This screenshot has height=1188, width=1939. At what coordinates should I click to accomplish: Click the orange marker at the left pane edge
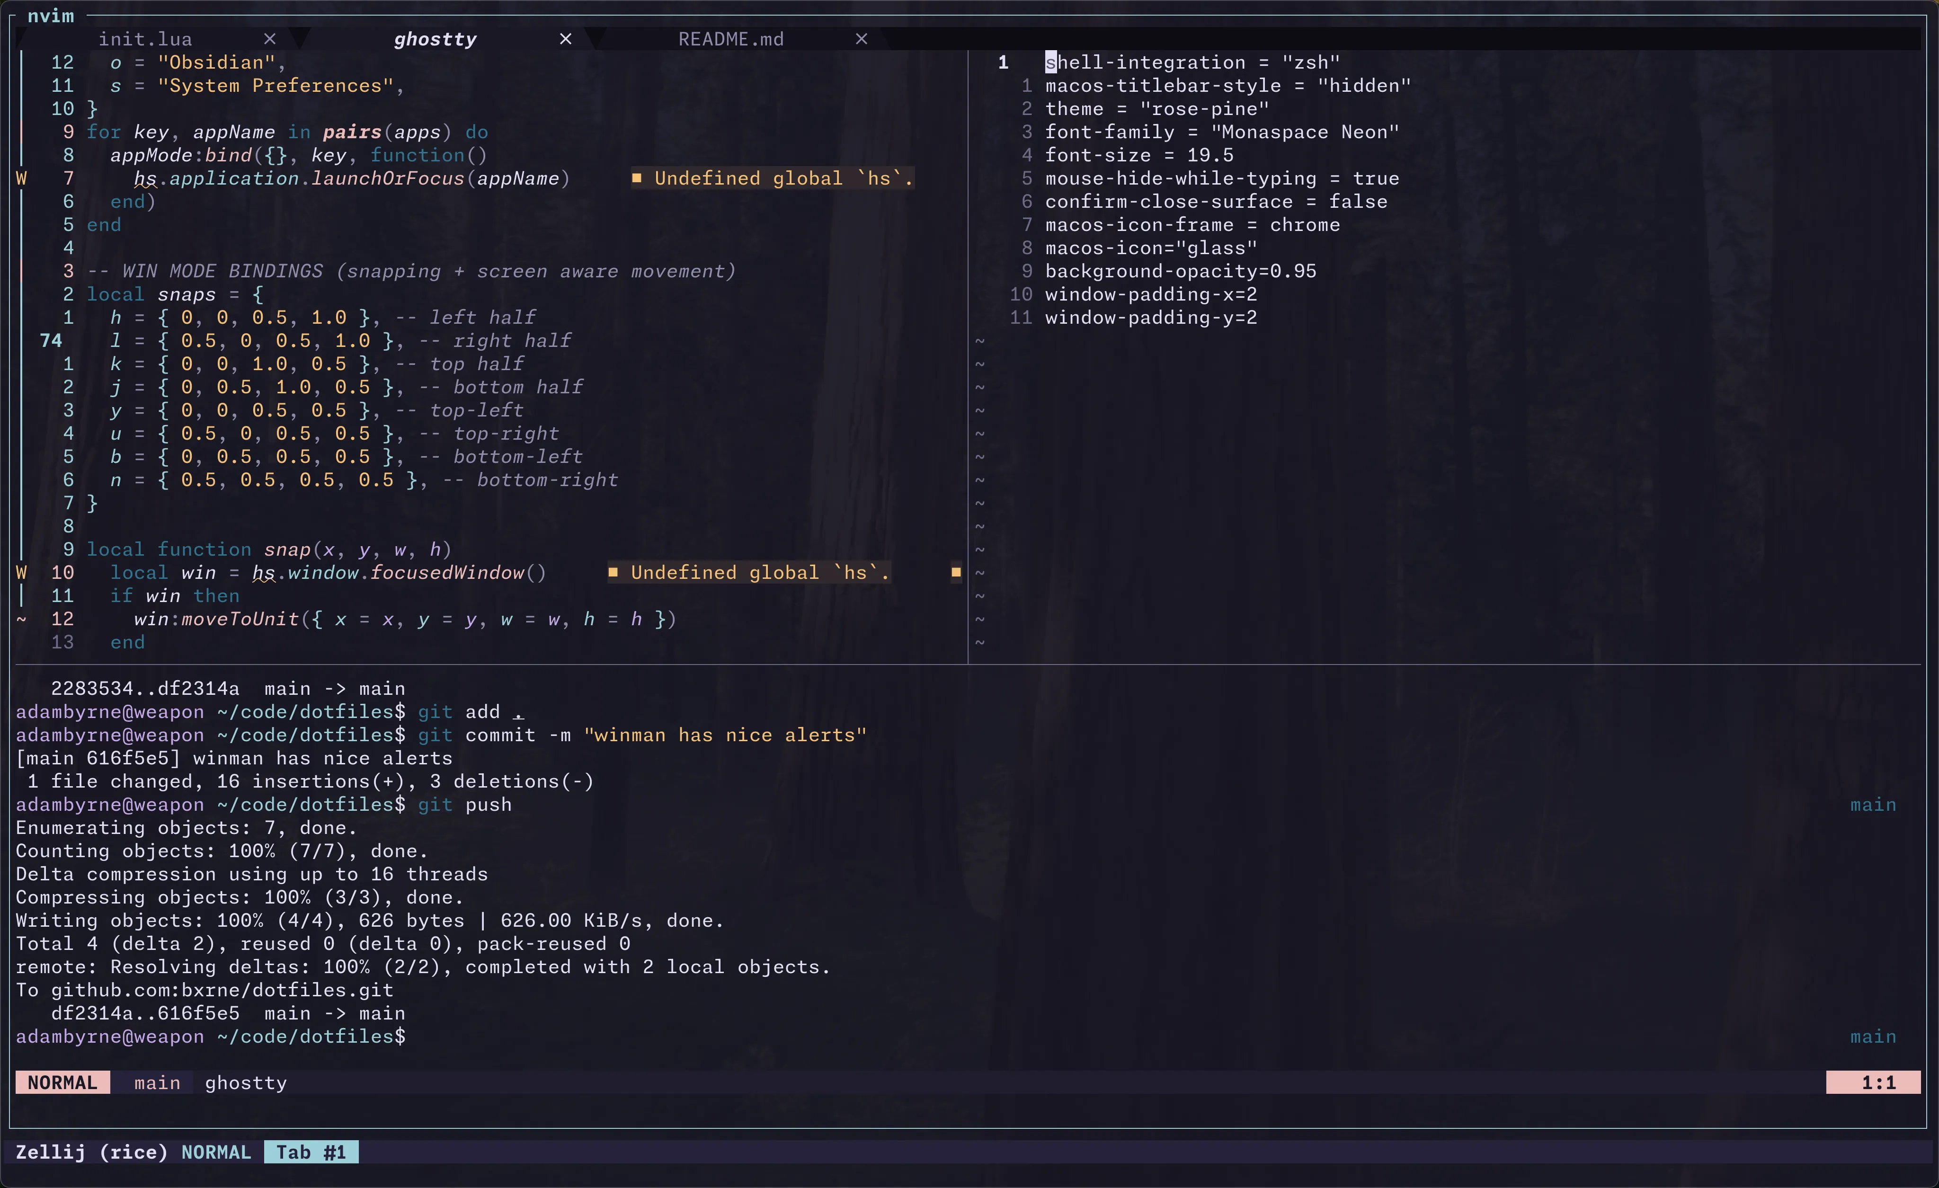pos(956,573)
